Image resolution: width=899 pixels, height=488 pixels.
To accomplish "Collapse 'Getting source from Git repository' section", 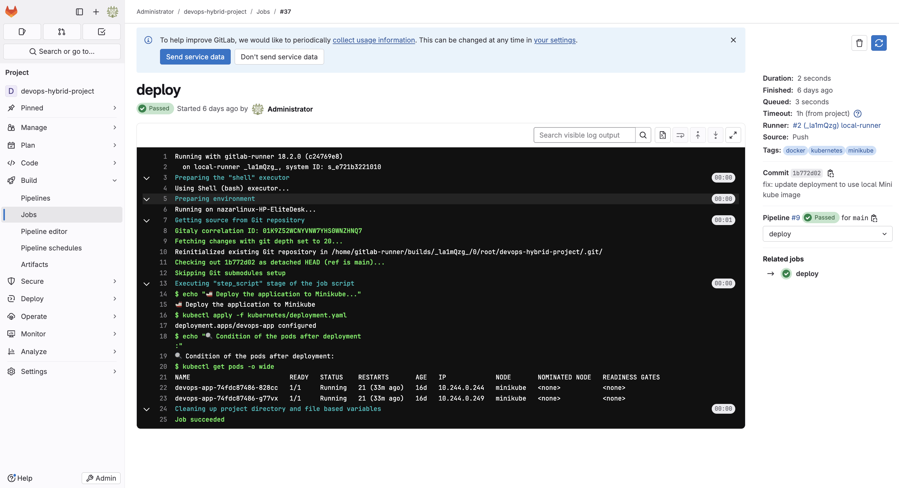I will point(147,220).
